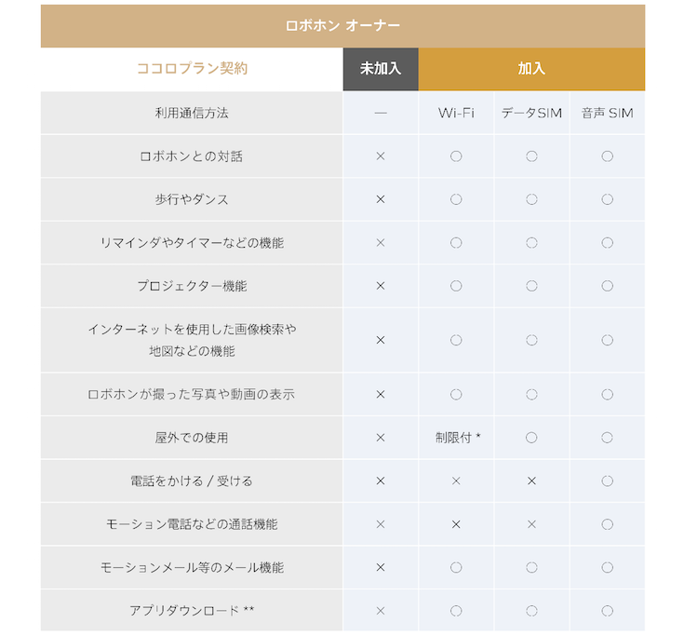The width and height of the screenshot is (684, 636).
Task: Click the データSIM circle for リマインダやタイマーなどの機能
Action: 531,243
